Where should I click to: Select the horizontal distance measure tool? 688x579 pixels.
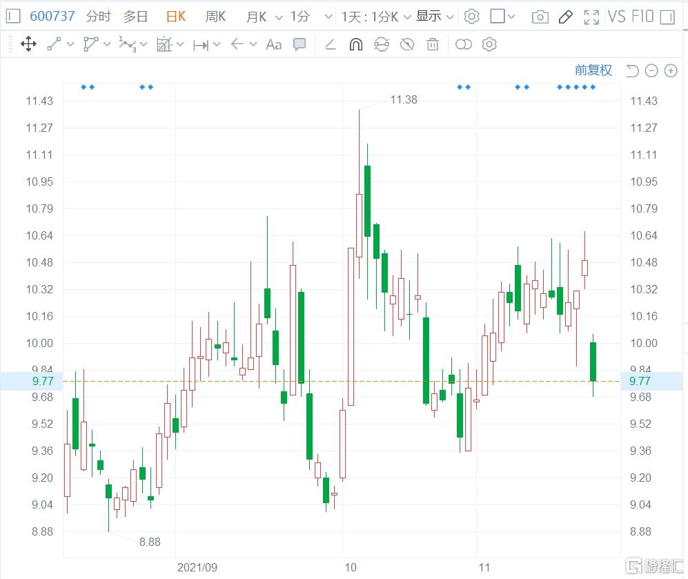pyautogui.click(x=201, y=45)
